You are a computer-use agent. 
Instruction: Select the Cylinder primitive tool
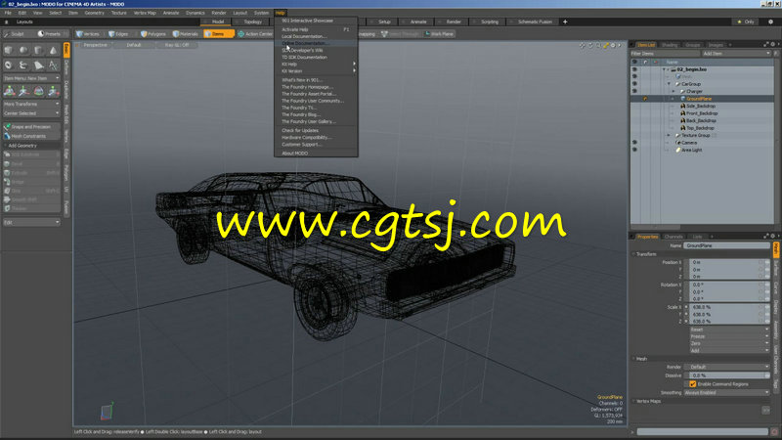(38, 50)
